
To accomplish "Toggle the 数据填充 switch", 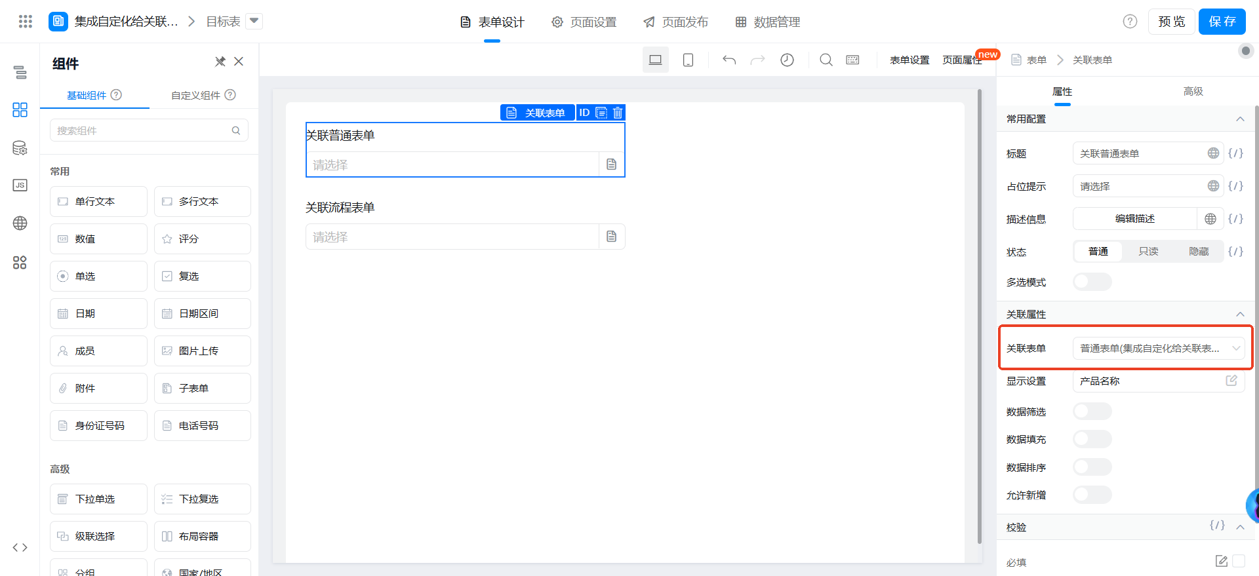I will (1092, 438).
